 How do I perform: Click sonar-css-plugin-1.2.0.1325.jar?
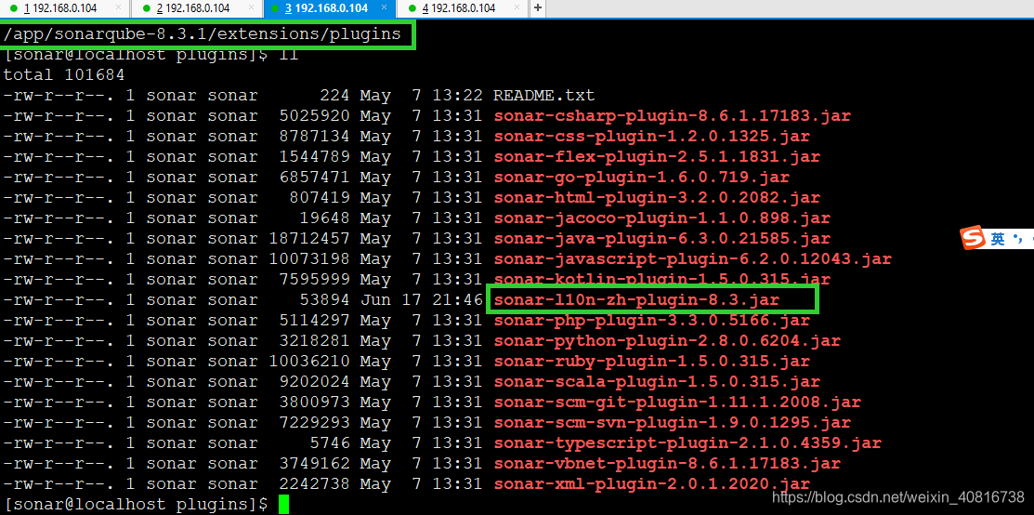click(651, 136)
